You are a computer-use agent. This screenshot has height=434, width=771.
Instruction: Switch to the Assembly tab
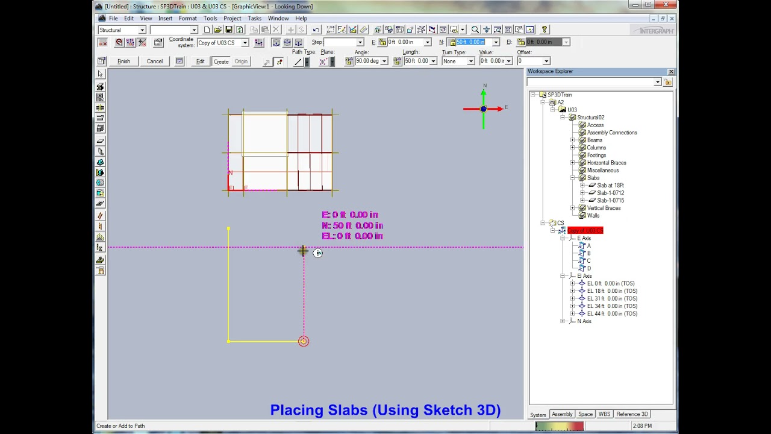(x=562, y=414)
